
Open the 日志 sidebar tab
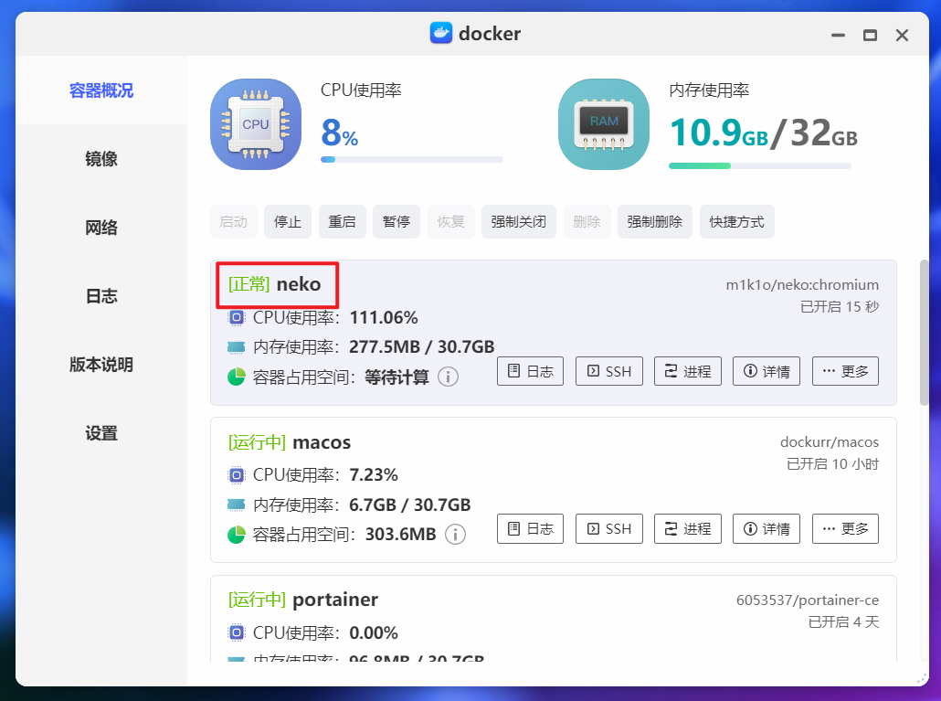[x=100, y=296]
